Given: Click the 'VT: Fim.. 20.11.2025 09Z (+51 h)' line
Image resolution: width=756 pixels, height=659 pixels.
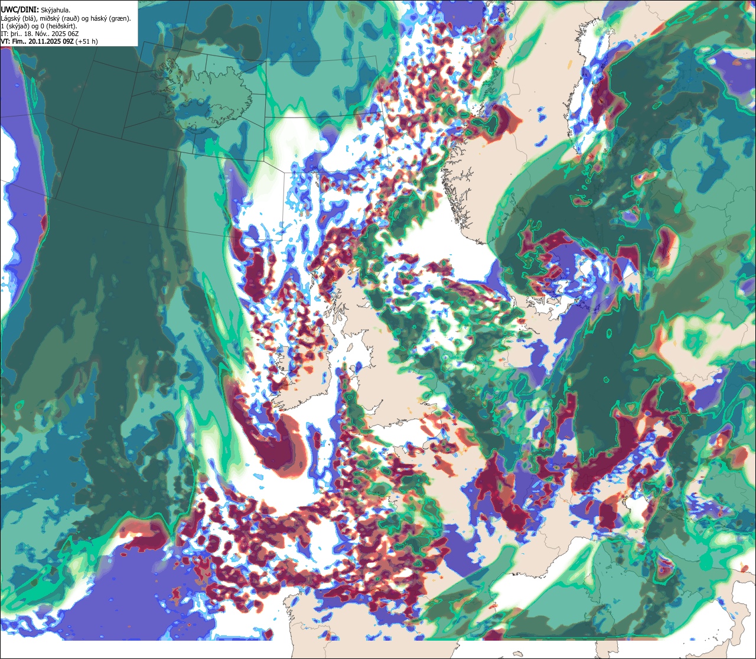Looking at the screenshot, I should [x=50, y=41].
